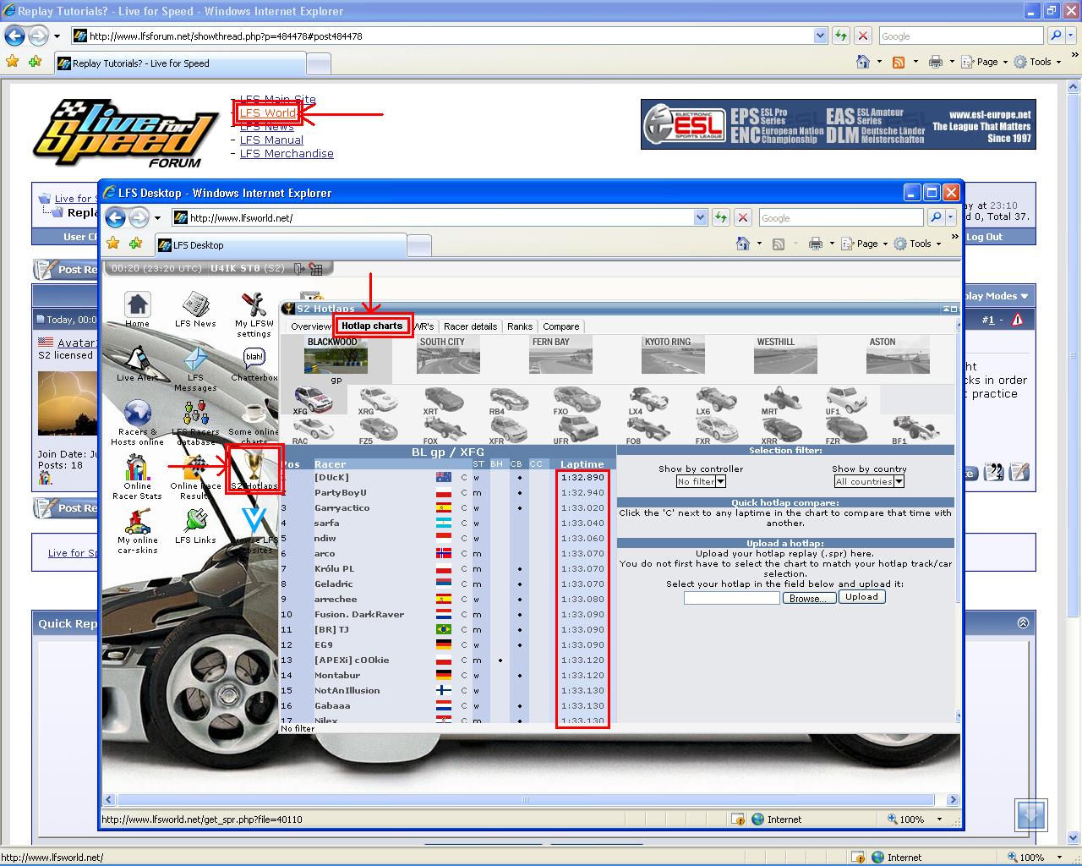The image size is (1082, 866).
Task: Select the Westhill track thumbnail
Action: 785,355
